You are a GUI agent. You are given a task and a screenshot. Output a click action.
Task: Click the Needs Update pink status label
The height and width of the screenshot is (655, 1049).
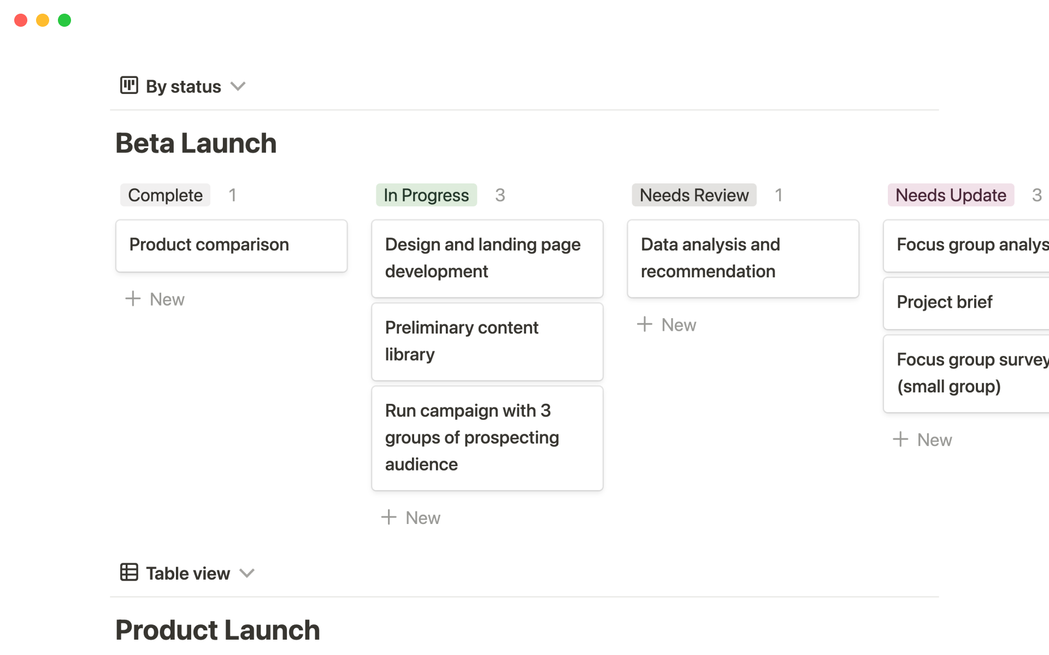(951, 195)
